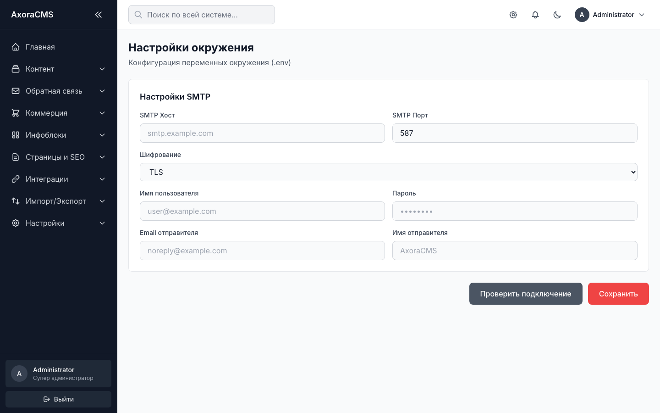Image resolution: width=660 pixels, height=413 pixels.
Task: Expand the Импорт/Экспорт chevron
Action: [x=102, y=201]
